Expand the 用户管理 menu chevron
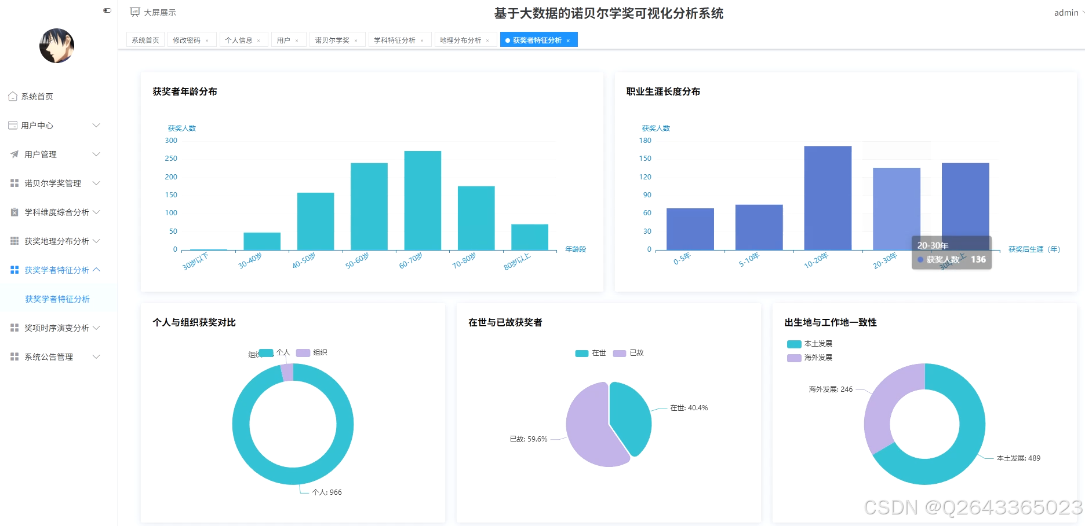 [x=97, y=154]
